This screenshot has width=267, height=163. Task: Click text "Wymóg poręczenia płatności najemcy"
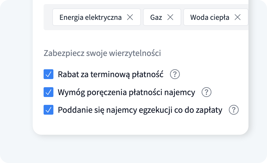pos(126,92)
